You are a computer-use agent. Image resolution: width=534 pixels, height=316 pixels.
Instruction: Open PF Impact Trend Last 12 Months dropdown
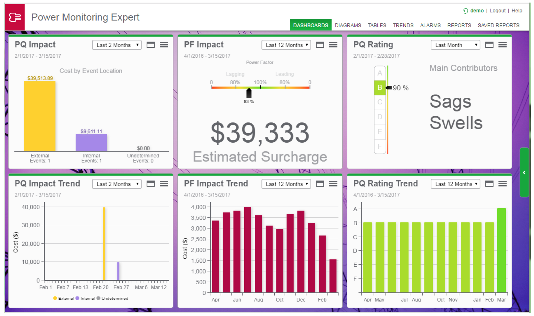click(286, 184)
